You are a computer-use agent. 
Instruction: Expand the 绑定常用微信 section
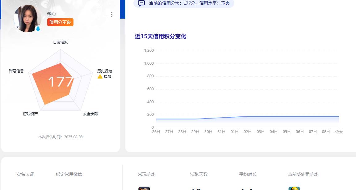(x=68, y=174)
